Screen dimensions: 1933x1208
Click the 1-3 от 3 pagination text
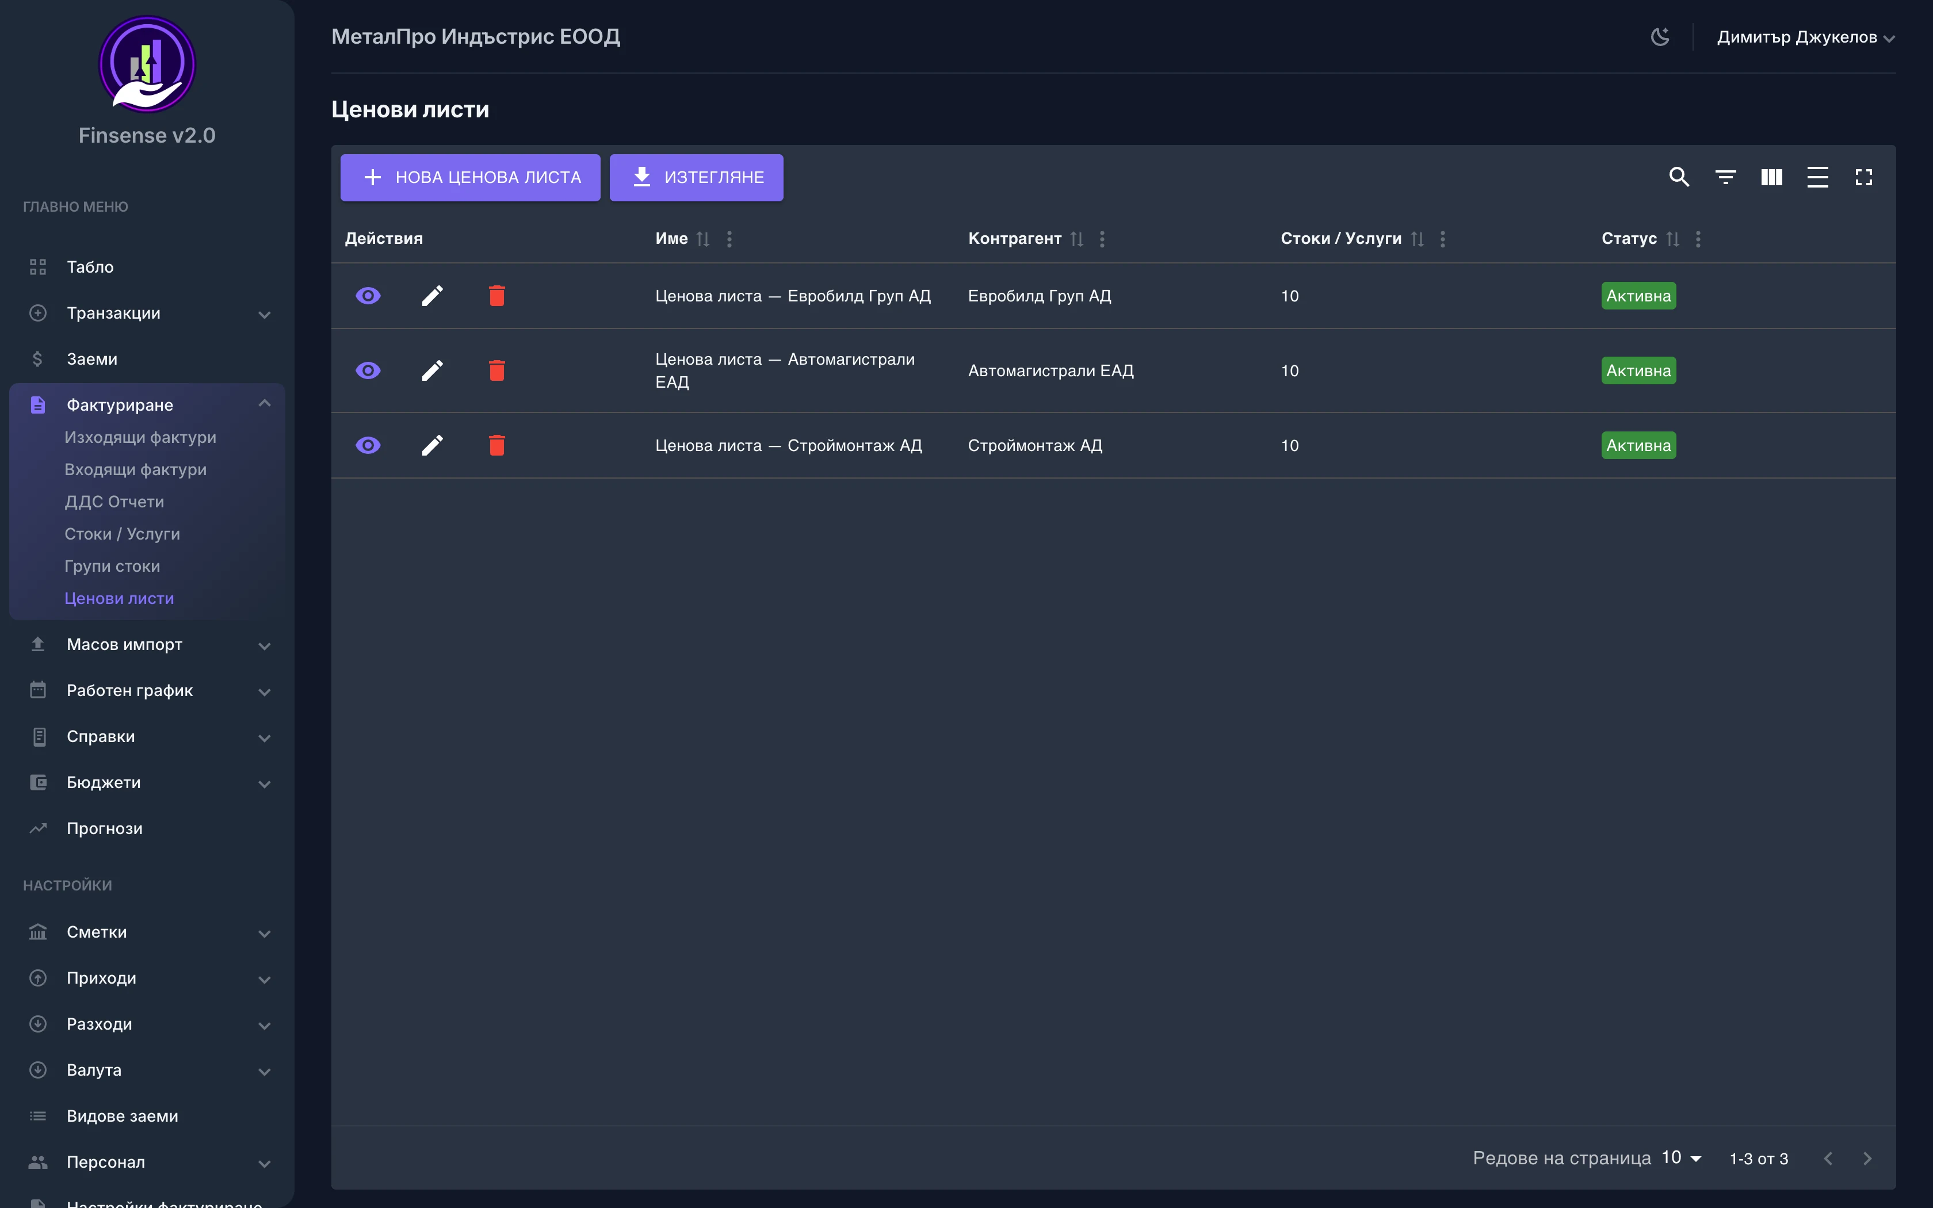(1759, 1159)
